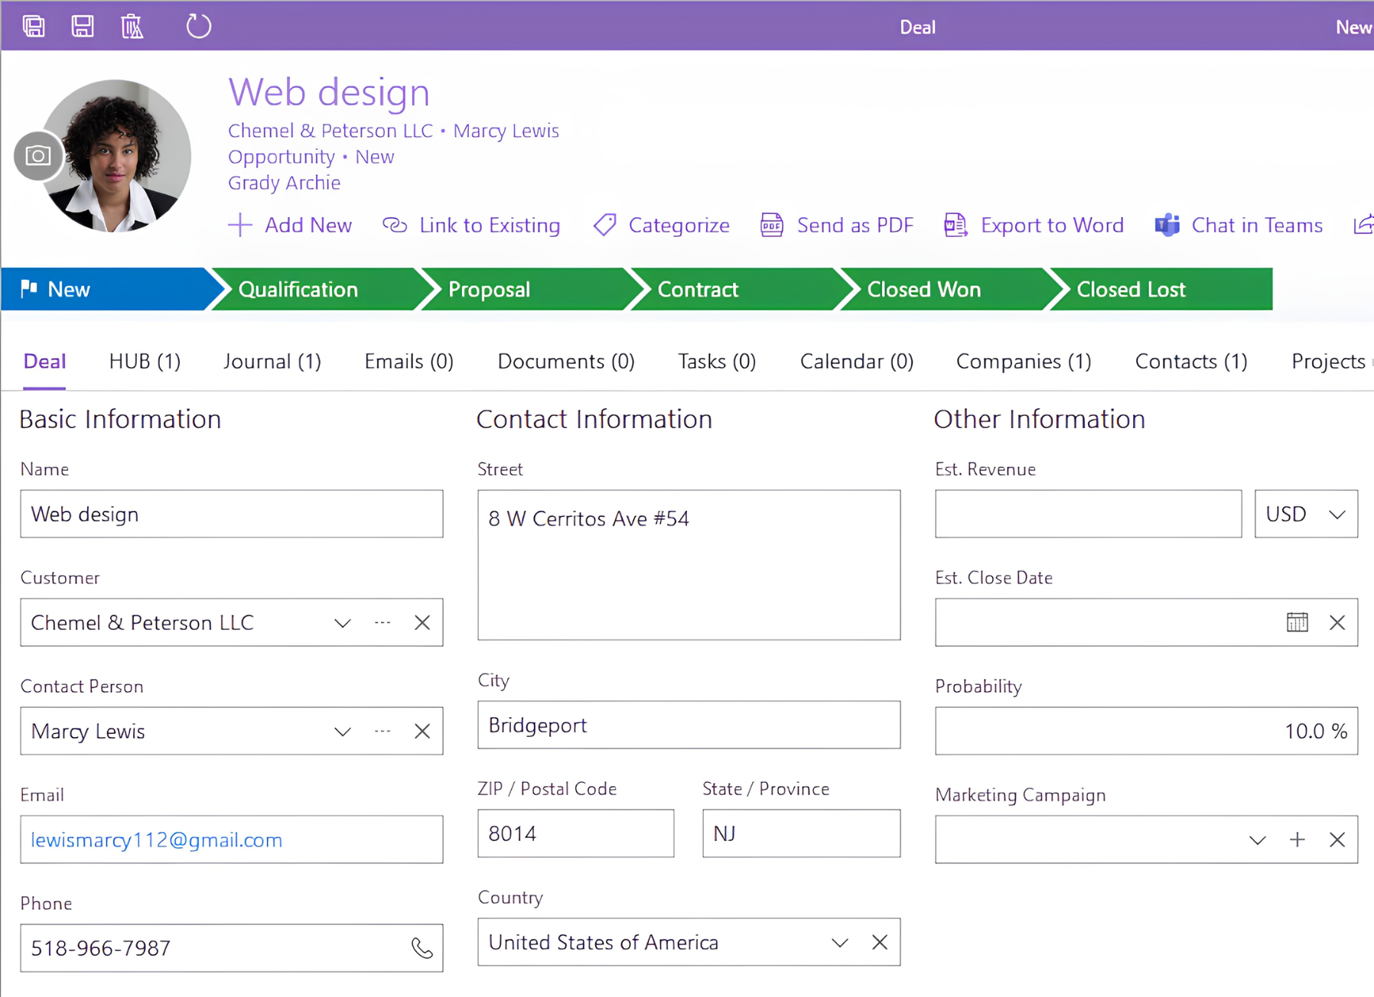Click the Export to Word icon
Viewport: 1374px width, 997px height.
[x=956, y=225]
